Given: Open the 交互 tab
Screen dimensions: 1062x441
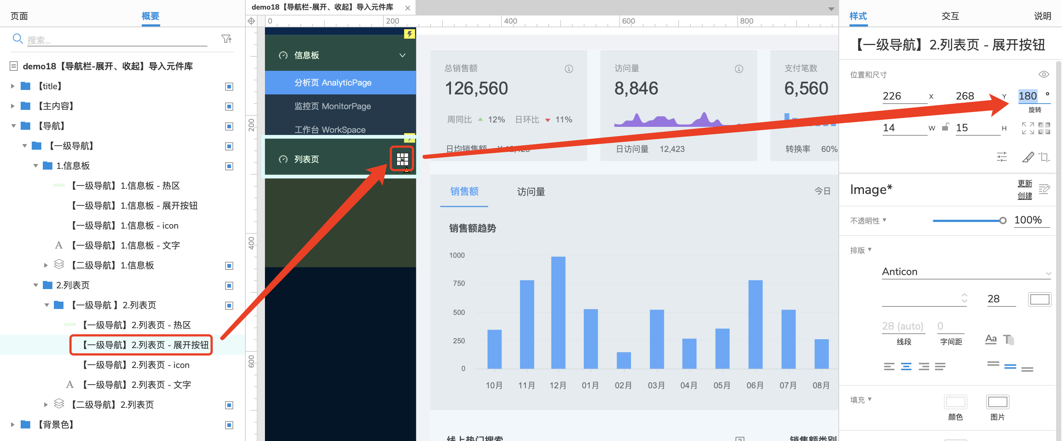Looking at the screenshot, I should (x=950, y=16).
